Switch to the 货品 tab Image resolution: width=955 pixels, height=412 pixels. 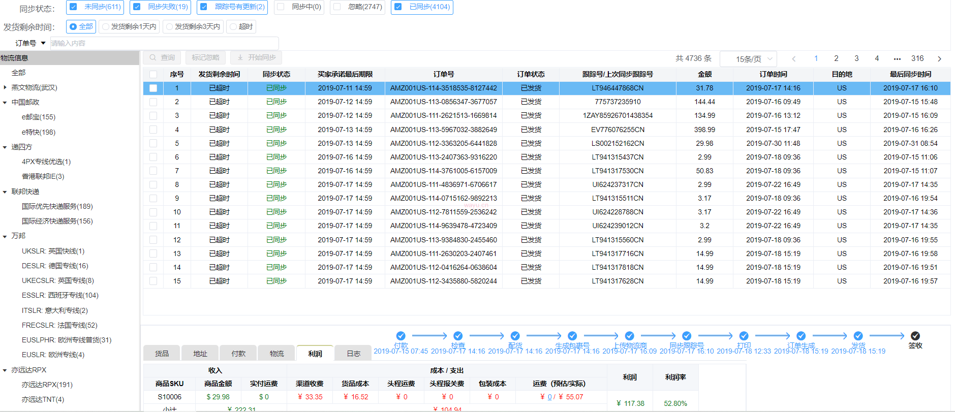[x=162, y=353]
